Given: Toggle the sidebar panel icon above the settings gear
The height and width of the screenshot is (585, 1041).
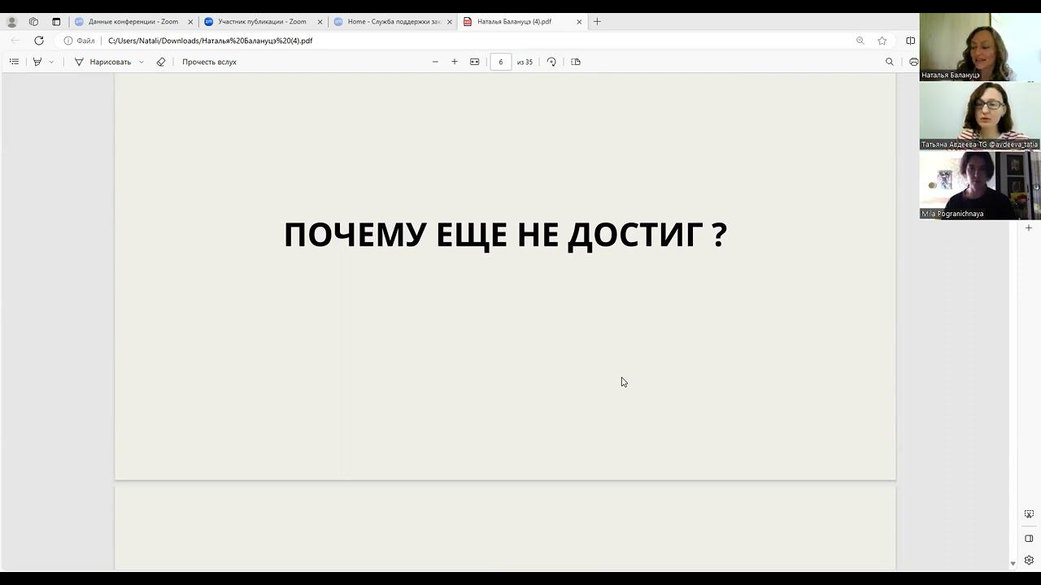Looking at the screenshot, I should (1029, 538).
